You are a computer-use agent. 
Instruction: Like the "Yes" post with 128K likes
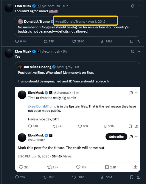click(78, 177)
